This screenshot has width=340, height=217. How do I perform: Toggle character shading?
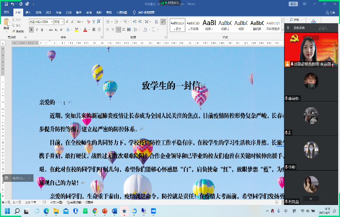[94, 29]
